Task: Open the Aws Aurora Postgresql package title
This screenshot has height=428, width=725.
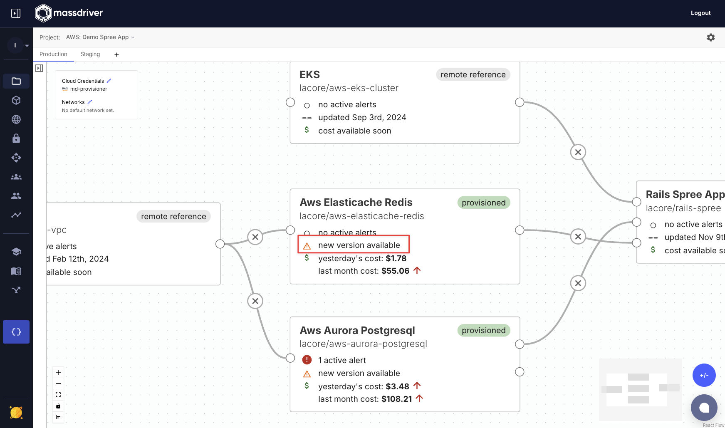Action: [x=357, y=330]
